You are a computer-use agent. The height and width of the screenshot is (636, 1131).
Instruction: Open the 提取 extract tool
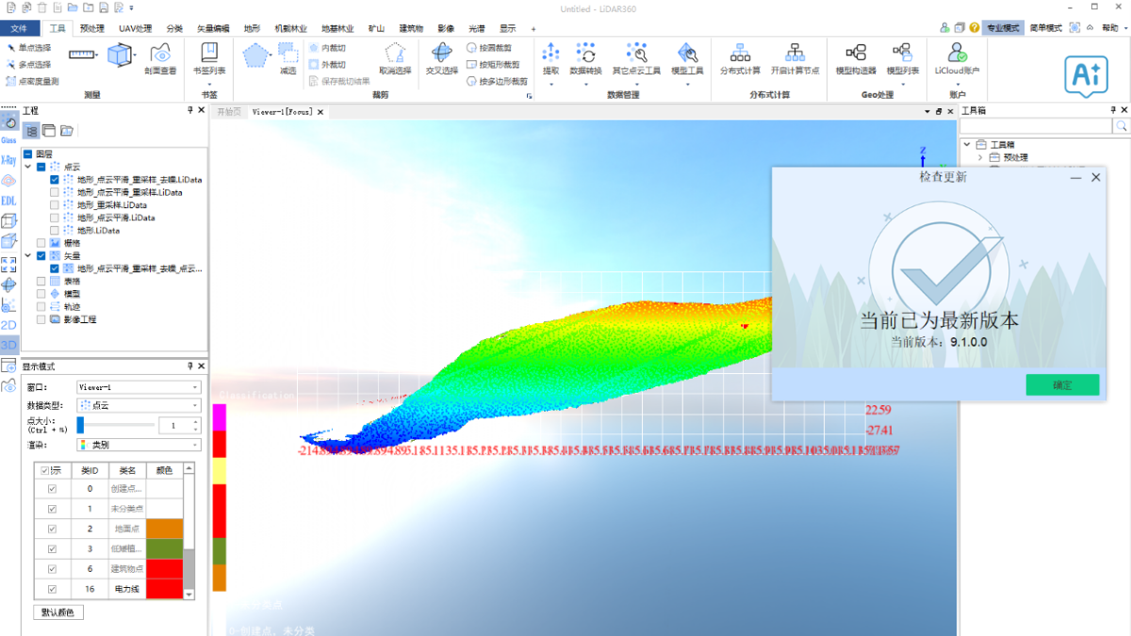551,58
